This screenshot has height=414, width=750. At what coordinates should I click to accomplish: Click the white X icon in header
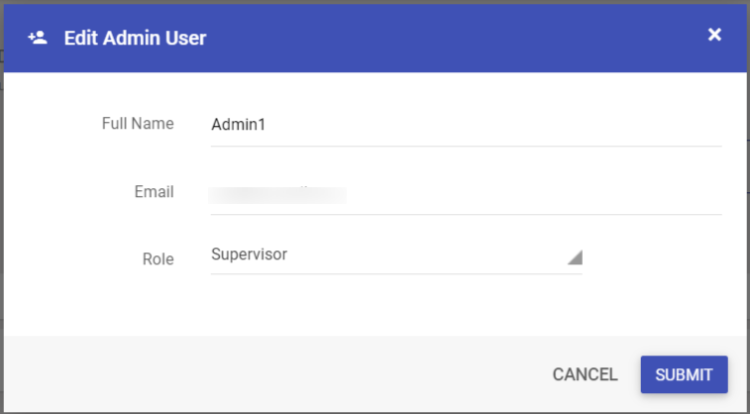(x=714, y=35)
